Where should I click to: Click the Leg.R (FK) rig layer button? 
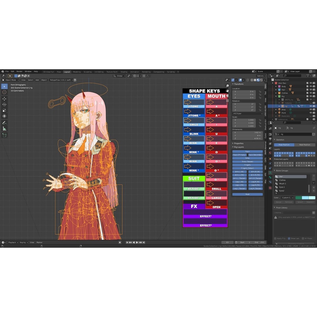[x=255, y=185]
